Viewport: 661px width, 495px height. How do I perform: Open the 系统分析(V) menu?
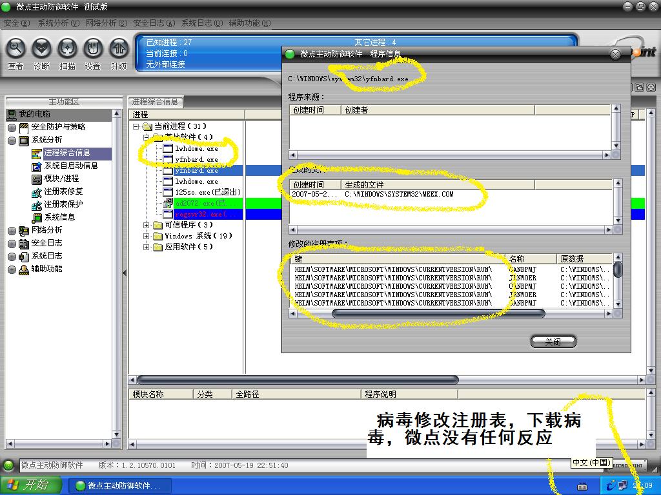59,23
